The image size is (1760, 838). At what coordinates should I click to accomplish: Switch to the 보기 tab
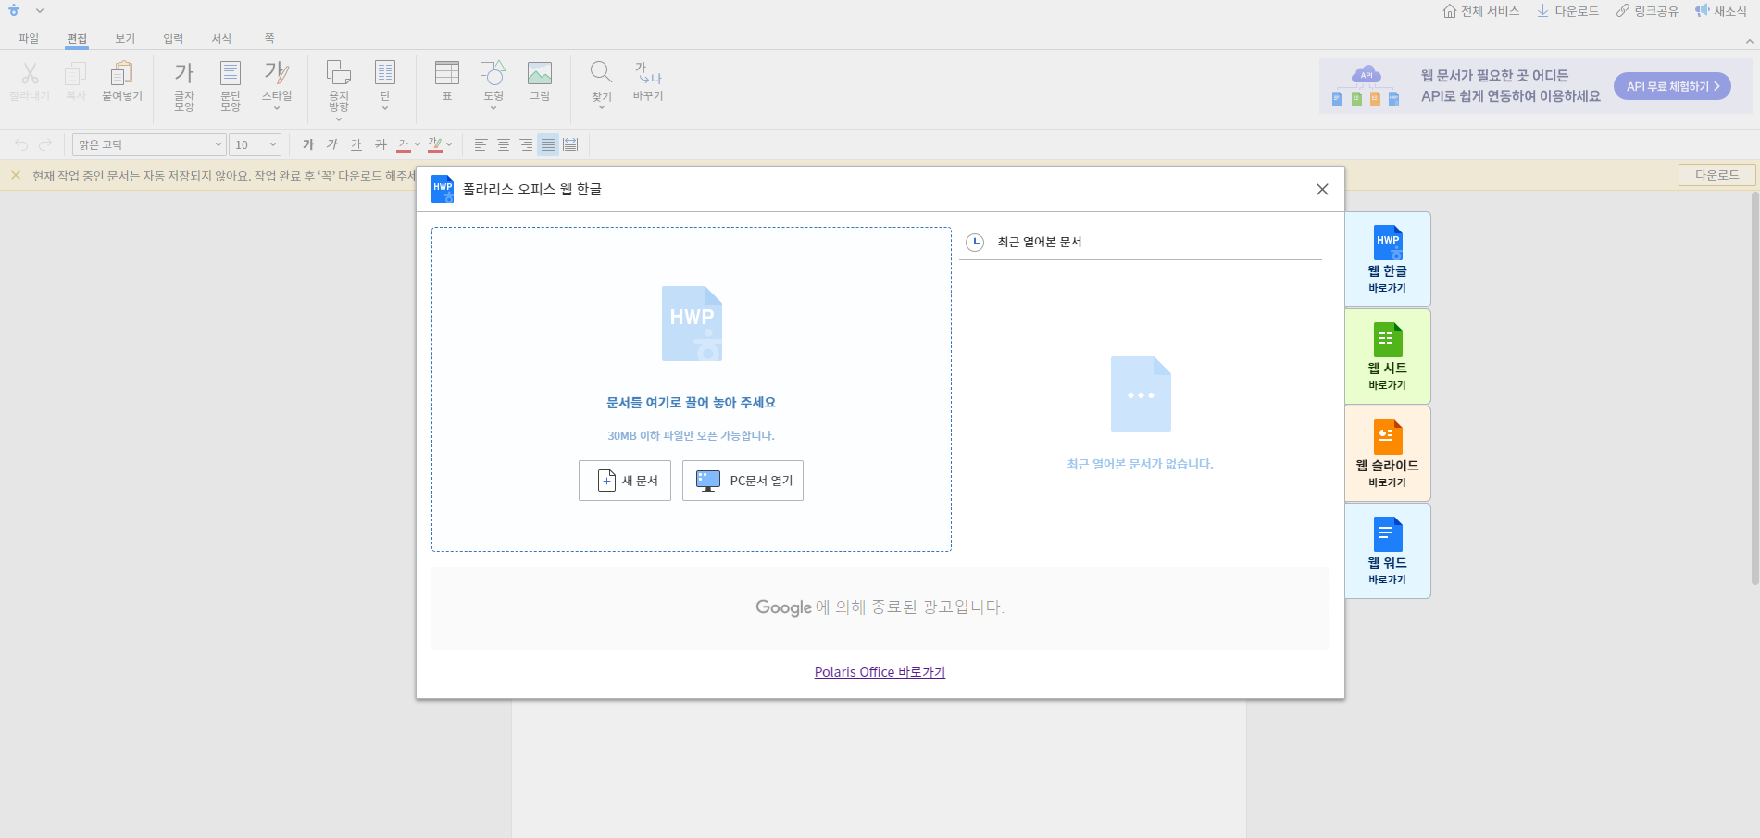click(125, 38)
